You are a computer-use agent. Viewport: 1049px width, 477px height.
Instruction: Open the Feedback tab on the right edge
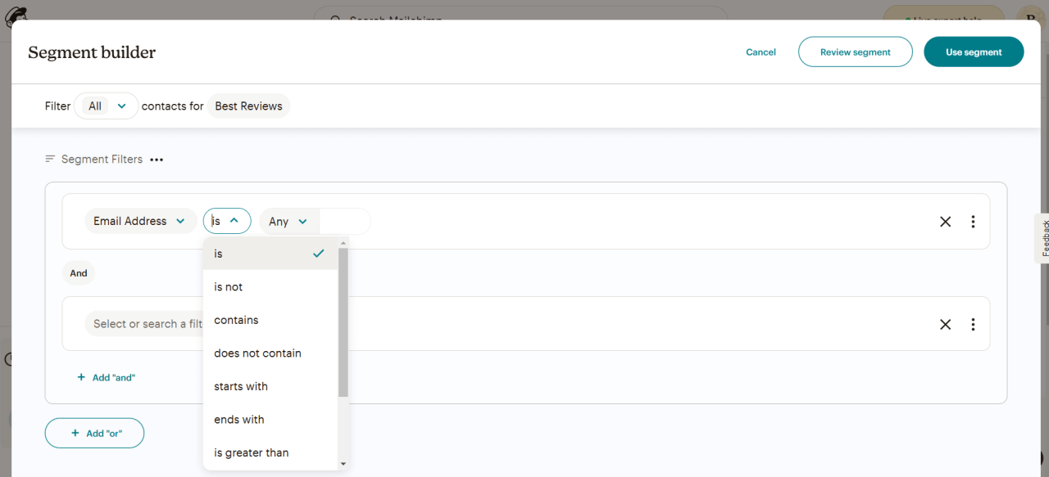1043,238
